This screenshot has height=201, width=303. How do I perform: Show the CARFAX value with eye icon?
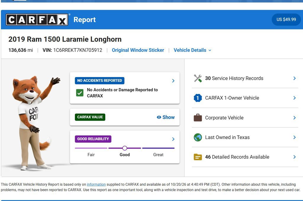[x=166, y=117]
